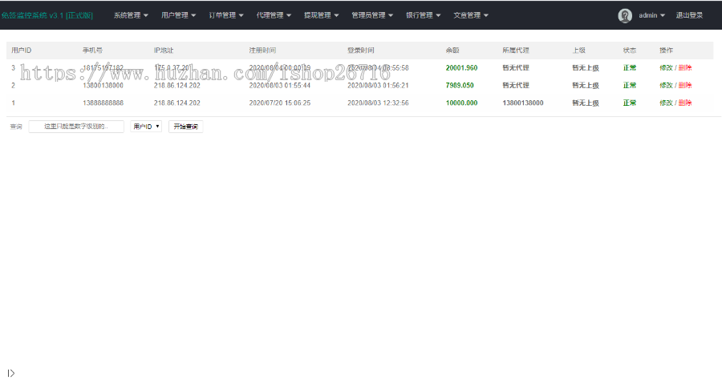Image resolution: width=722 pixels, height=384 pixels.
Task: Click login time 2020/08/03 12:32:56
Action: point(378,103)
